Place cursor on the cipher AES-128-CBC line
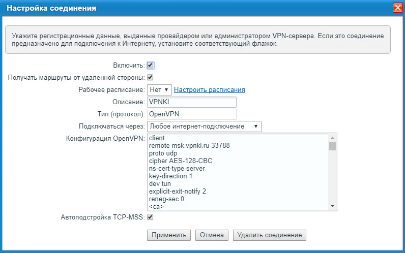405x253 pixels. tap(181, 161)
